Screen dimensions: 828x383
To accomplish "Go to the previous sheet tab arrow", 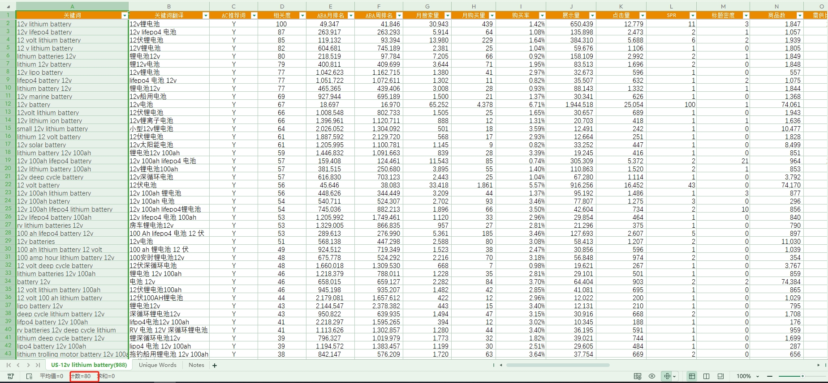I will (x=18, y=365).
